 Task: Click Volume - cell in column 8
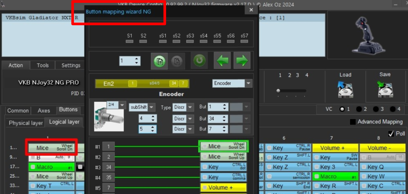click(x=383, y=148)
